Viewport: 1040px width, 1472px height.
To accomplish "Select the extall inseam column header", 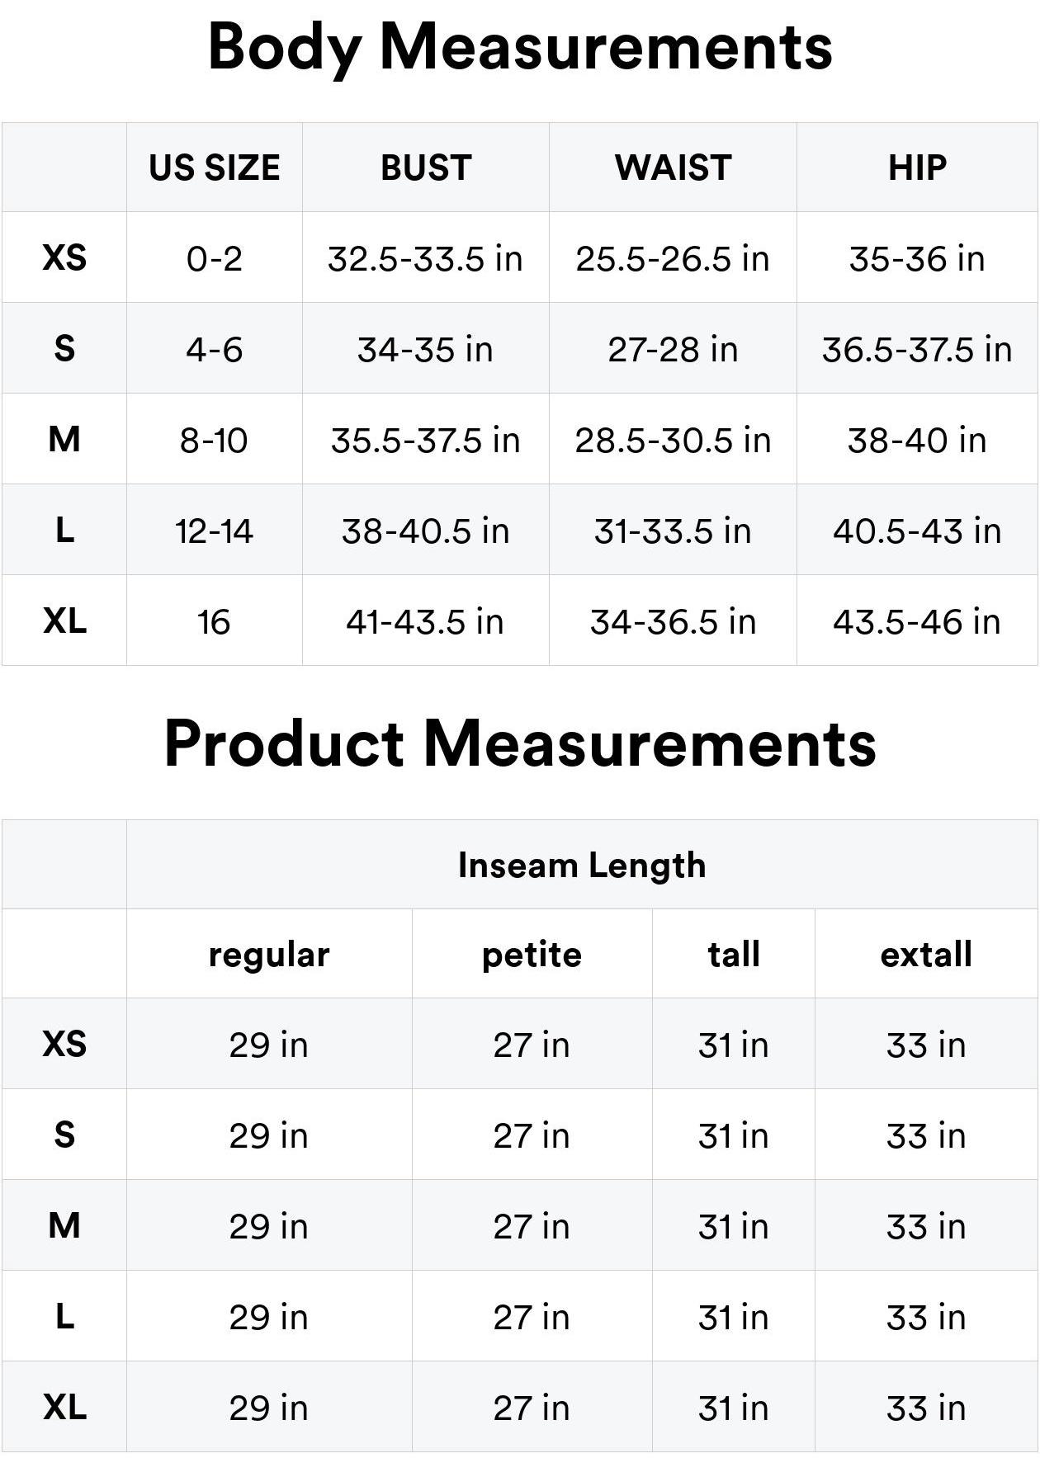I will click(x=926, y=955).
